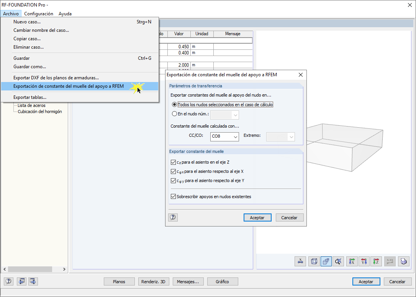416x297 pixels.
Task: Click the navigator horizontal scrollbar thumb
Action: click(x=30, y=269)
